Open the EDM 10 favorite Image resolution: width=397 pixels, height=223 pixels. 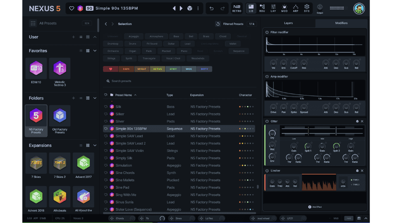click(36, 71)
